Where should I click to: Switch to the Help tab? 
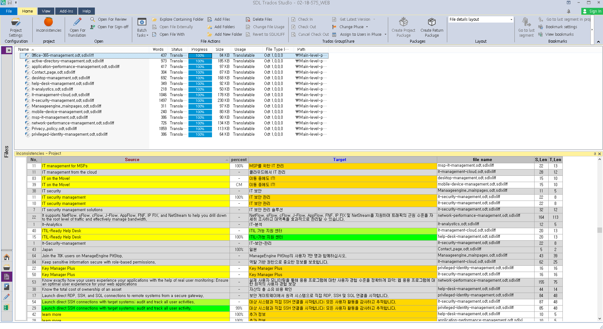[x=87, y=11]
